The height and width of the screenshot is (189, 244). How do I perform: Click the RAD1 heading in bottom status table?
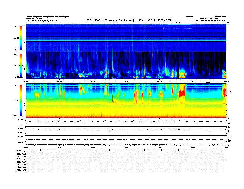(x=18, y=159)
